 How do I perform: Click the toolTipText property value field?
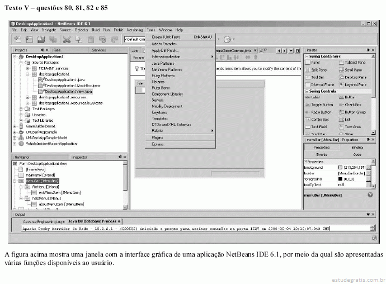[351, 185]
